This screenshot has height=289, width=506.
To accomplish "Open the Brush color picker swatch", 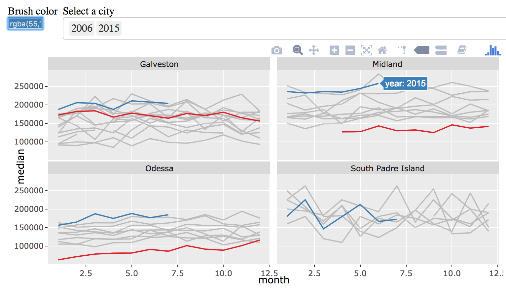I will [x=25, y=24].
